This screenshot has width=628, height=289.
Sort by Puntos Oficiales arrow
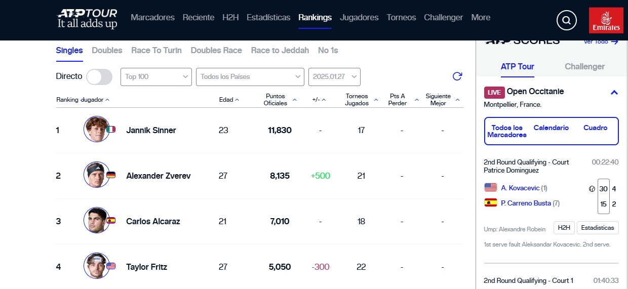click(295, 100)
